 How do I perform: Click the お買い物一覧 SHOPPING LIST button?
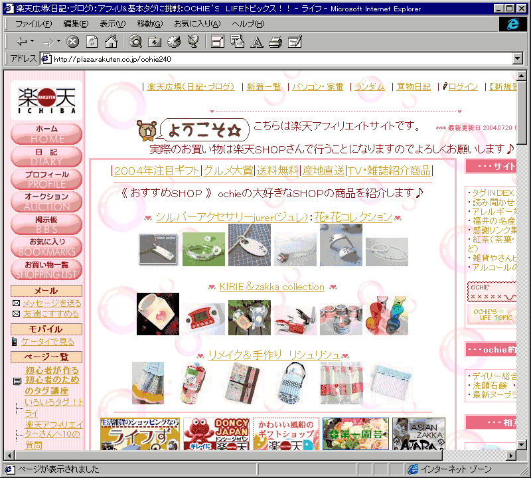(46, 270)
